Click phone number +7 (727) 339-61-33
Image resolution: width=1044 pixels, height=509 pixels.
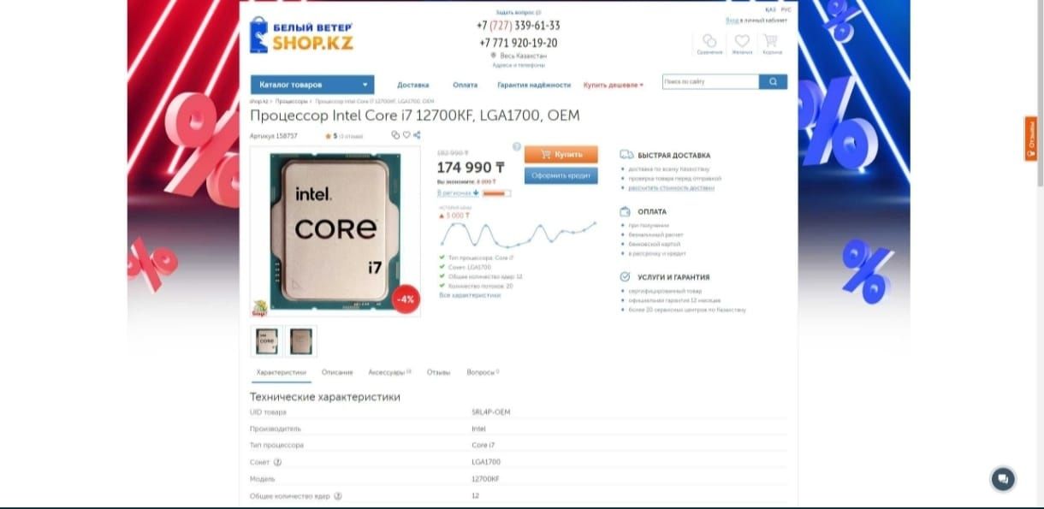pos(519,26)
